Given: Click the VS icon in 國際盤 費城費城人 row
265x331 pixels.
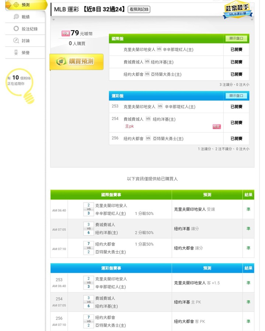Looking at the screenshot, I should (x=147, y=61).
